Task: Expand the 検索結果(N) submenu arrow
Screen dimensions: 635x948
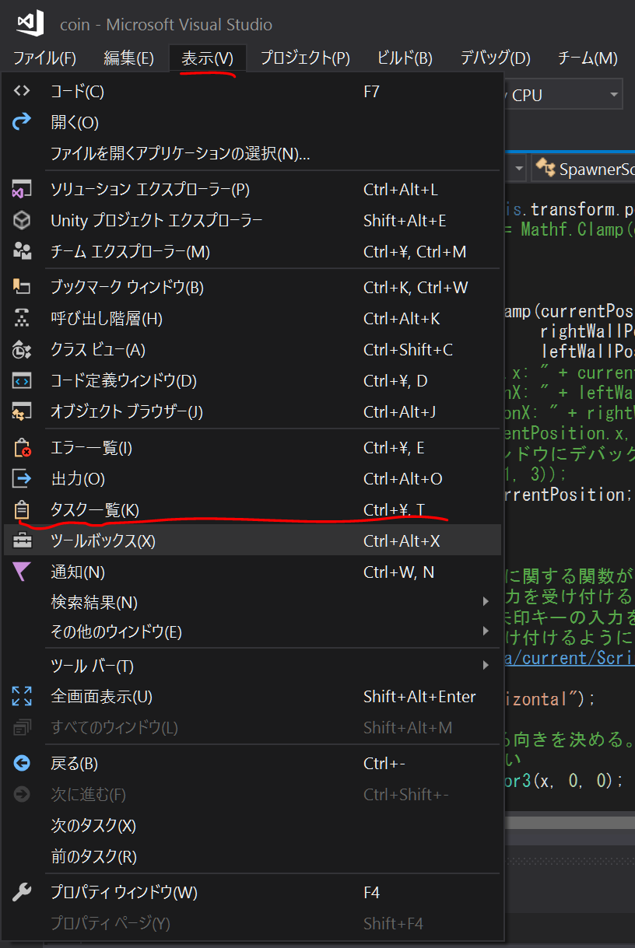Action: click(x=486, y=602)
